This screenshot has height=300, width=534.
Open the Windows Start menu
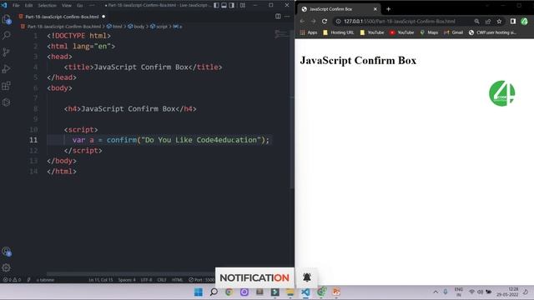tap(199, 292)
